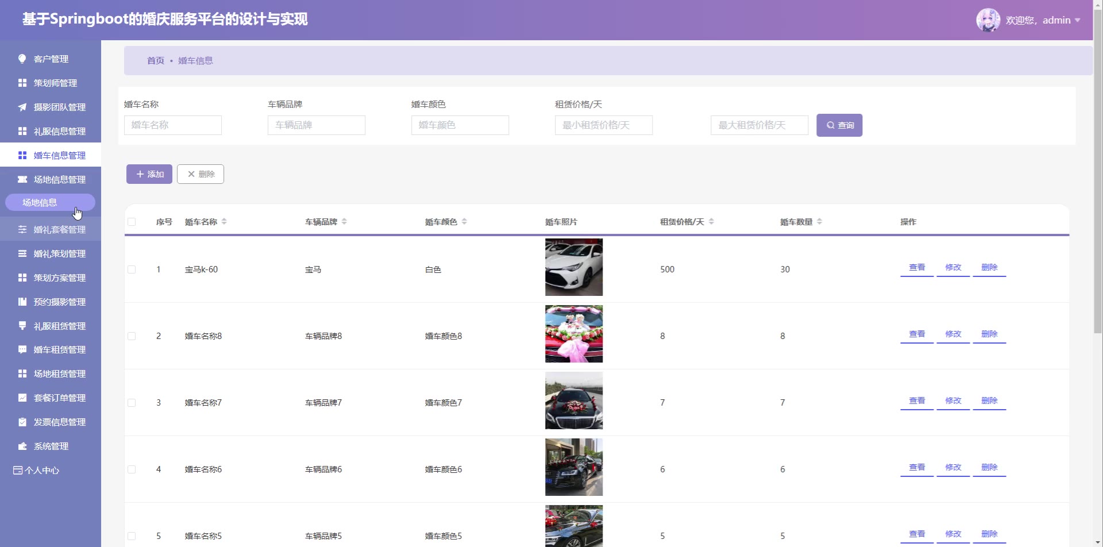Toggle the select-all checkbox in table header
This screenshot has width=1103, height=547.
click(132, 222)
